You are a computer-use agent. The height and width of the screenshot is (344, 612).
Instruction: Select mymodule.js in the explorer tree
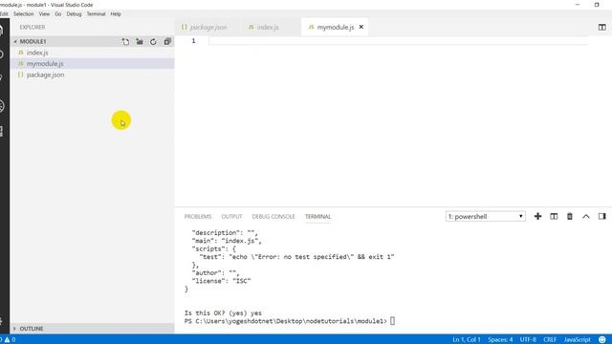click(x=92, y=64)
